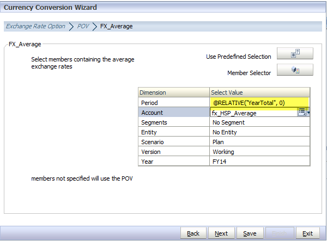
Task: Click the Dimension column header
Action: (174, 92)
